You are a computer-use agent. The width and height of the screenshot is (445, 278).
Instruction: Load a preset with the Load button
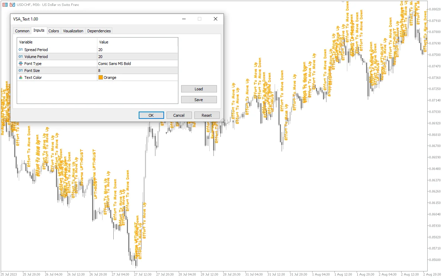click(199, 89)
